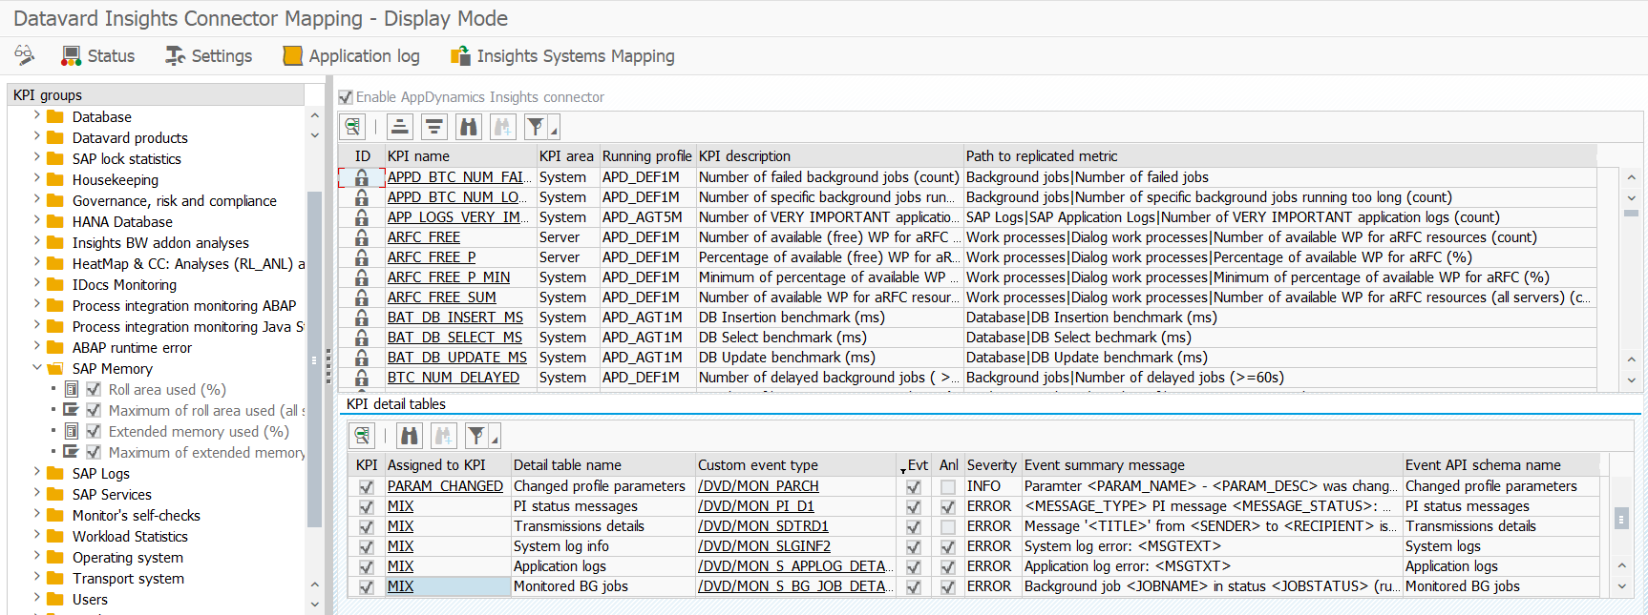Screen dimensions: 1648x615
Task: Click Find next icon in KPI table toolbar
Action: tap(503, 126)
